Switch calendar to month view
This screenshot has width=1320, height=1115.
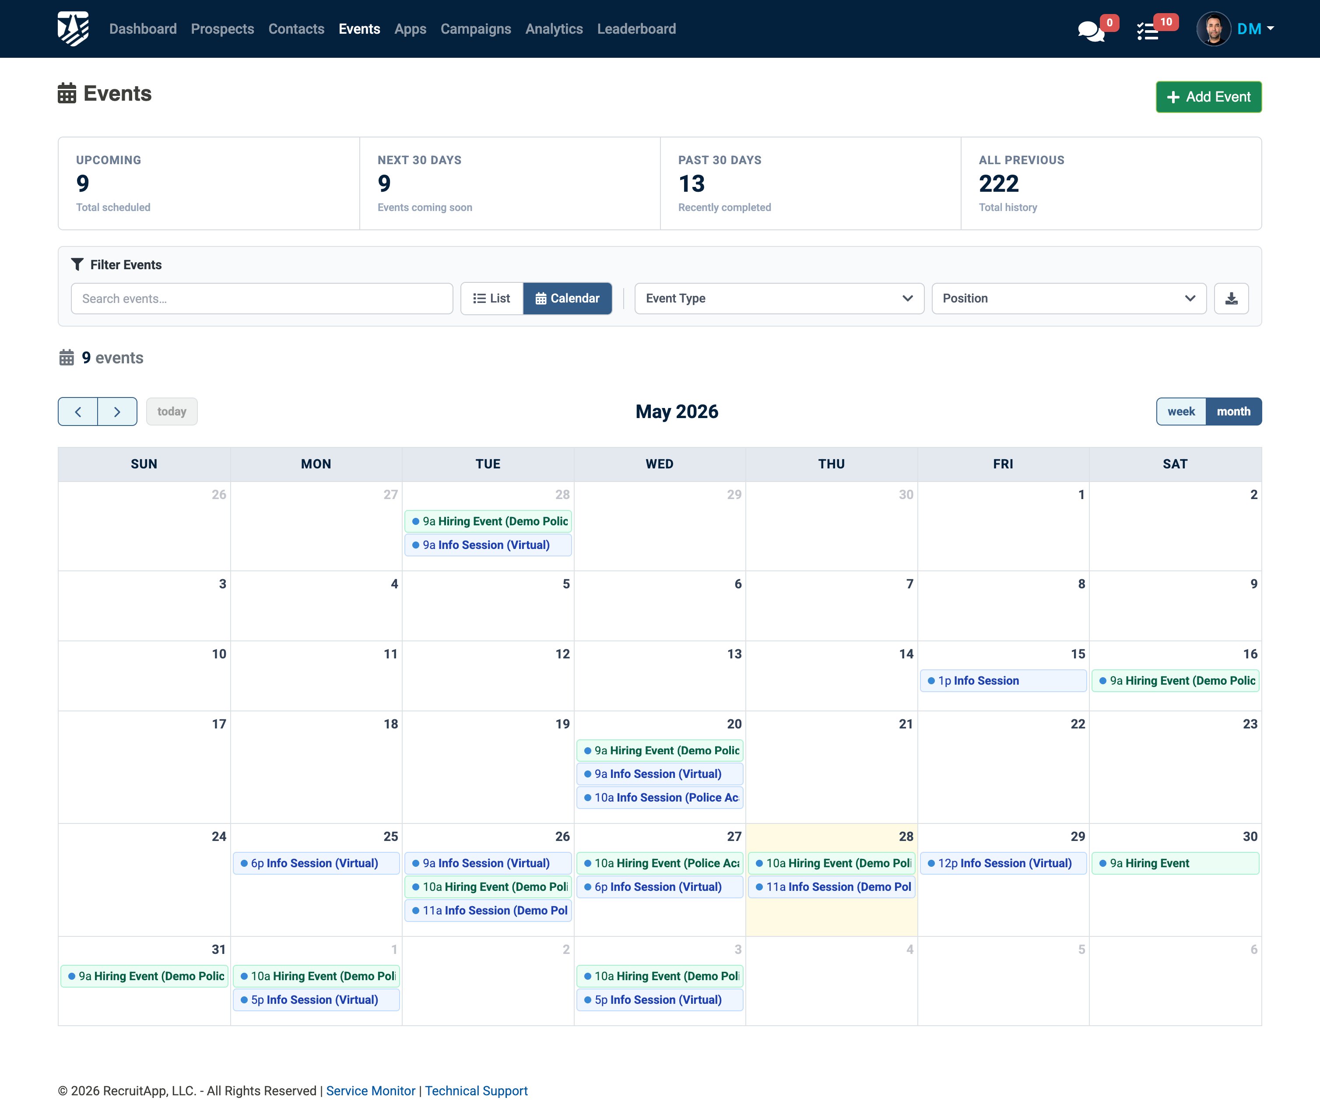[x=1233, y=412]
